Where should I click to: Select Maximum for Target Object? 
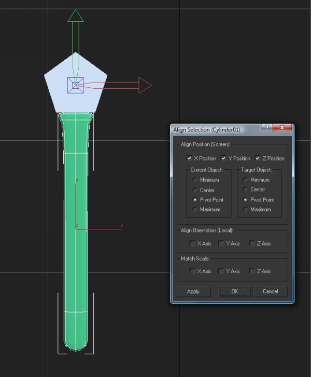[245, 210]
